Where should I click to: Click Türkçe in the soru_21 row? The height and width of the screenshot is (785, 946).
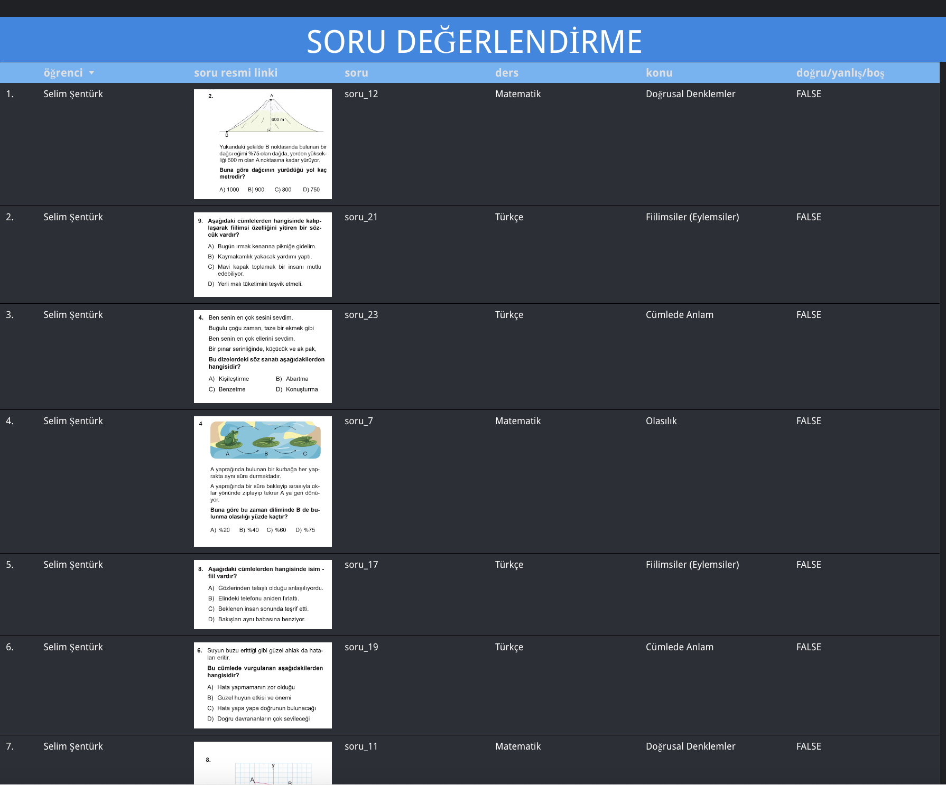(x=509, y=217)
